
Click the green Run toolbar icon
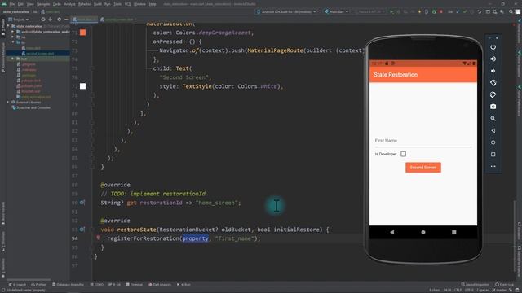[391, 11]
